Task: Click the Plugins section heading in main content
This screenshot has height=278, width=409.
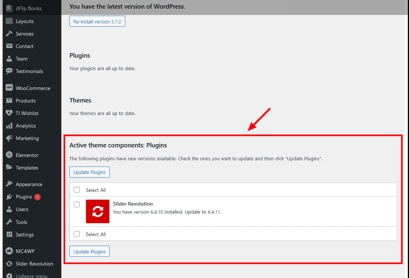Action: pos(79,56)
